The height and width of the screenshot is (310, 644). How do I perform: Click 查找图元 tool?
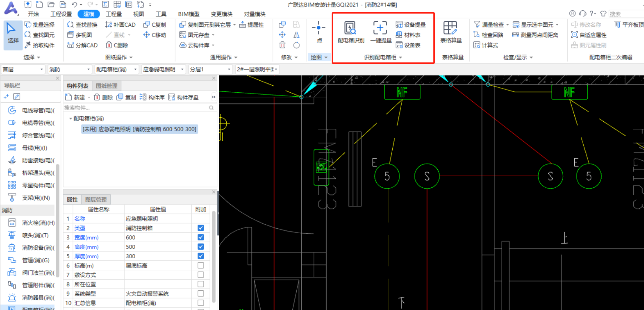[x=40, y=35]
